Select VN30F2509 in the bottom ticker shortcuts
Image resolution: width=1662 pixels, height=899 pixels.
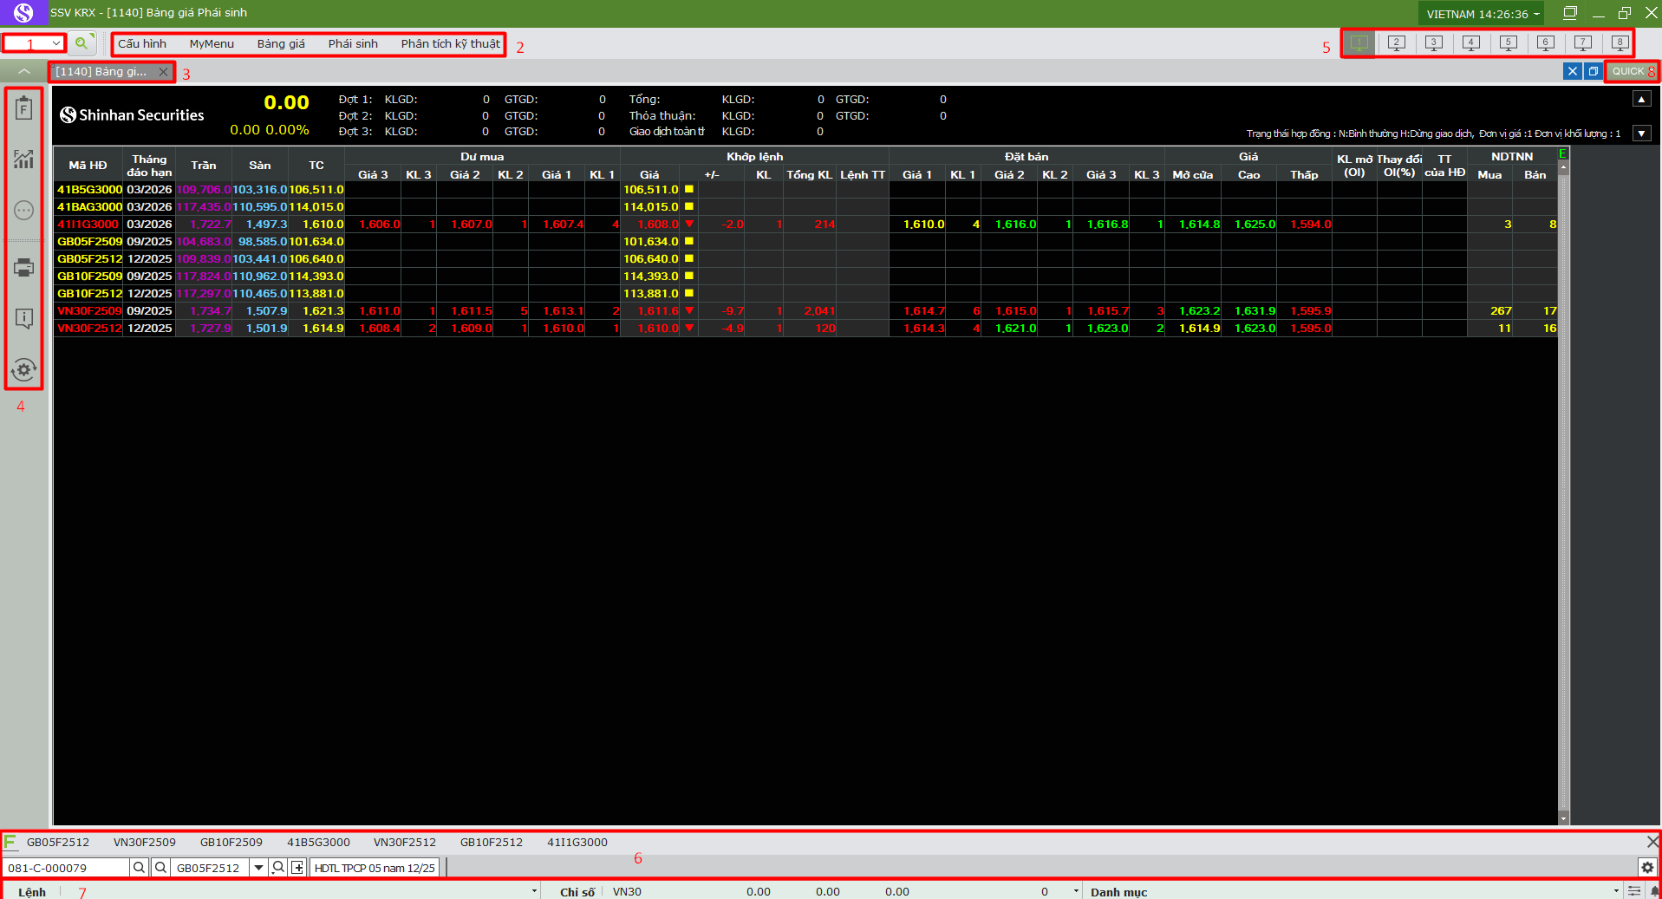point(145,843)
